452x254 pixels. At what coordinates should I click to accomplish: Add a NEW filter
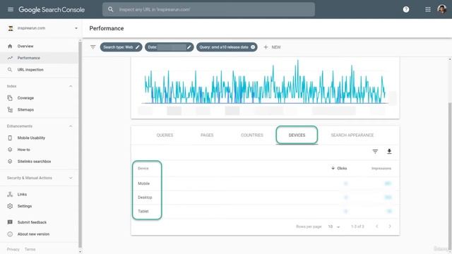pos(272,47)
